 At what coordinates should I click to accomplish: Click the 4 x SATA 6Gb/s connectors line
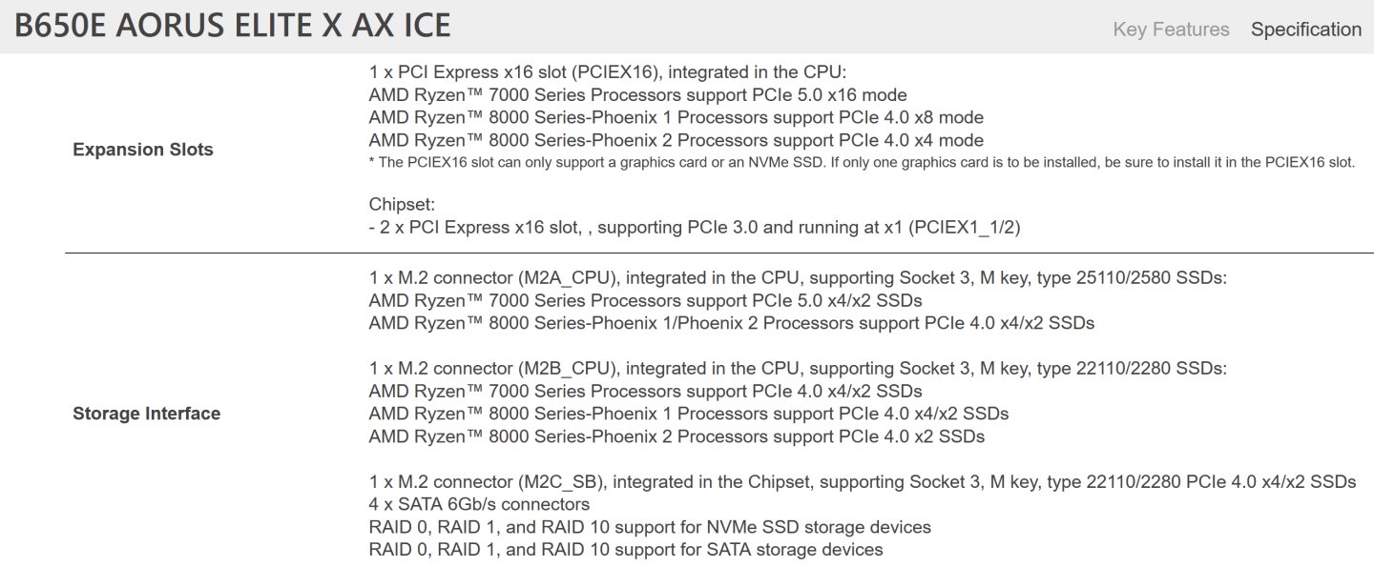[479, 504]
